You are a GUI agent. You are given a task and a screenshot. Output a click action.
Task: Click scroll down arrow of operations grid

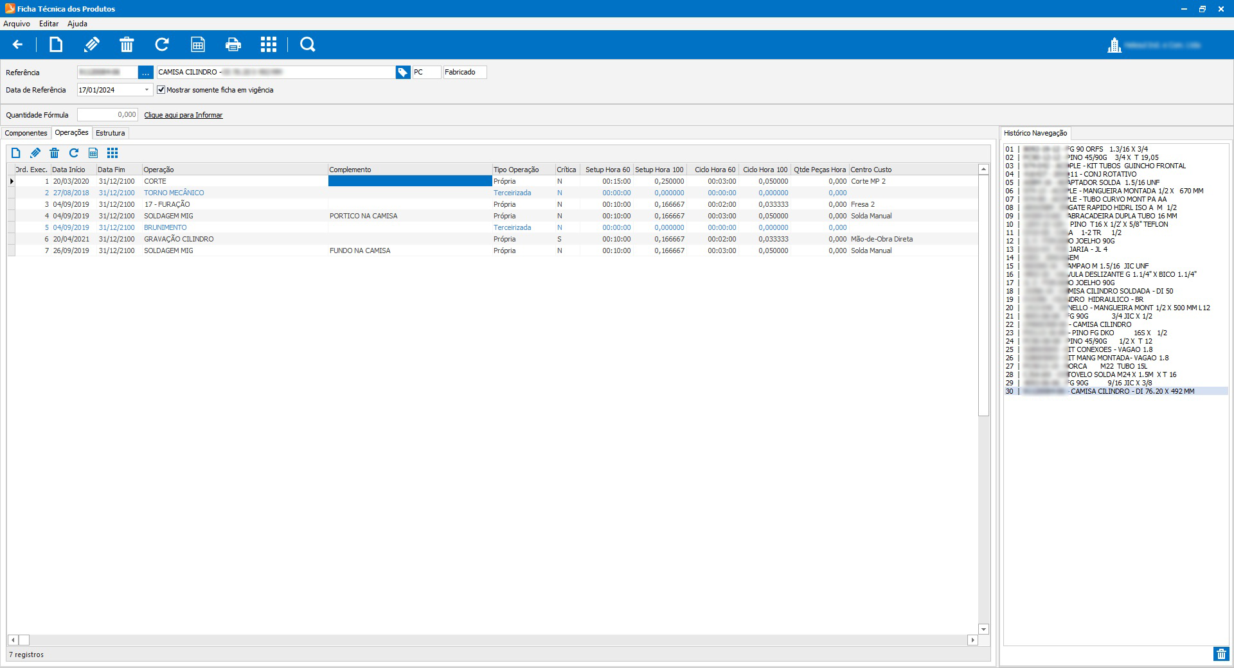click(x=983, y=629)
